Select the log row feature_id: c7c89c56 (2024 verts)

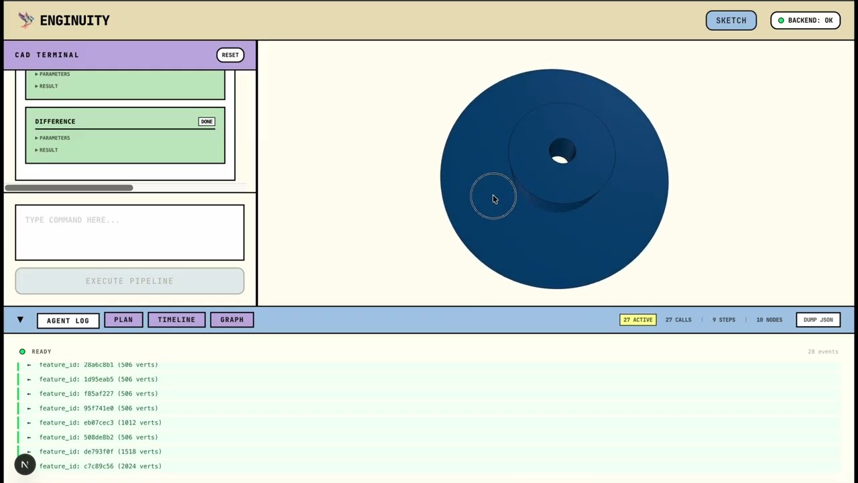click(429, 466)
